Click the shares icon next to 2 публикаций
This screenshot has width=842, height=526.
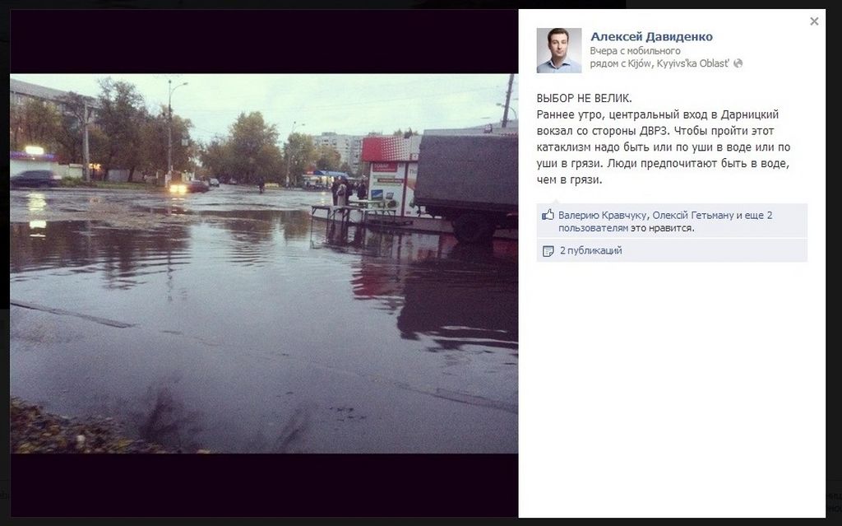[548, 251]
